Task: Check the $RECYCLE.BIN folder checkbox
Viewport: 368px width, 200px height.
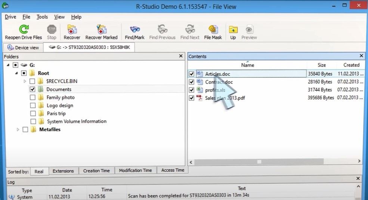Action: click(32, 81)
